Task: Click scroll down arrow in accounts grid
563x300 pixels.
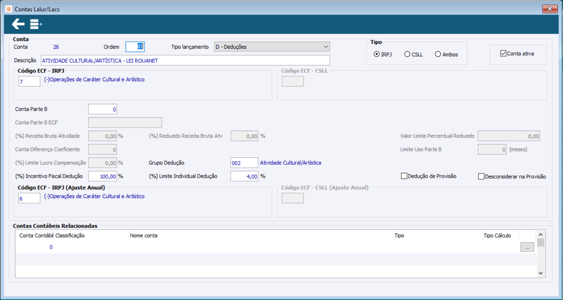Action: [541, 273]
